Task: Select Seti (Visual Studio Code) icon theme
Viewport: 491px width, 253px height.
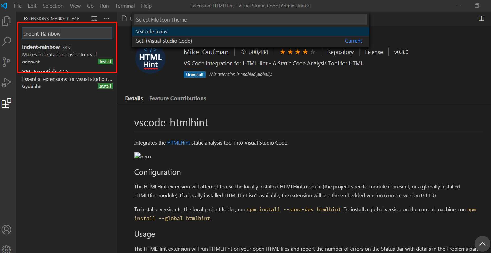Action: click(250, 41)
